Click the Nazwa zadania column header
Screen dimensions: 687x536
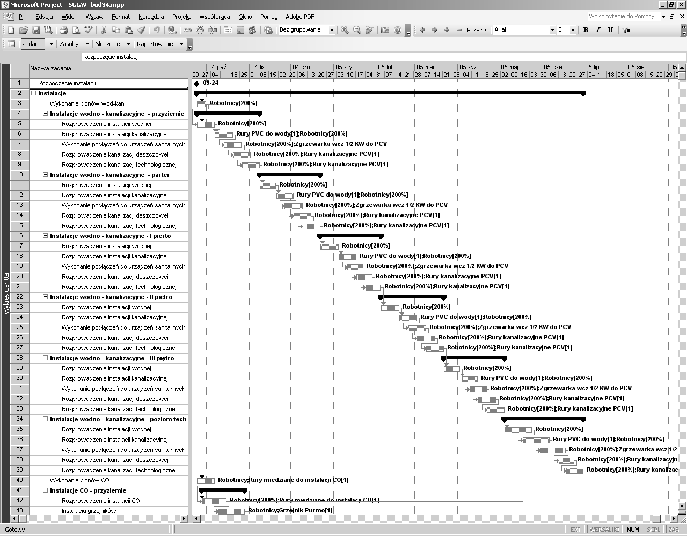(108, 71)
